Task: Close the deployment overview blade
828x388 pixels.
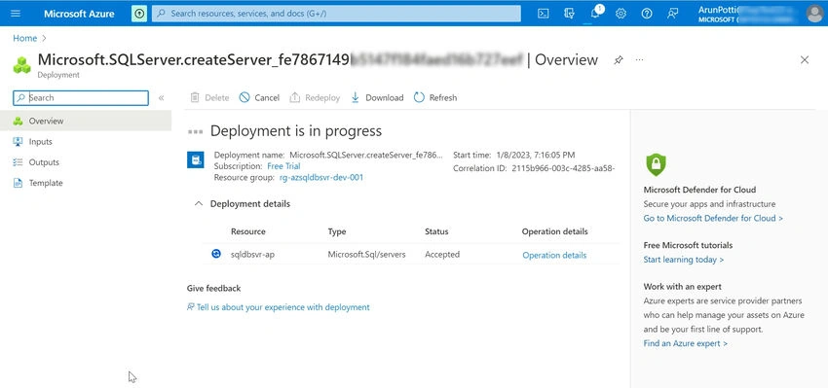Action: point(805,60)
